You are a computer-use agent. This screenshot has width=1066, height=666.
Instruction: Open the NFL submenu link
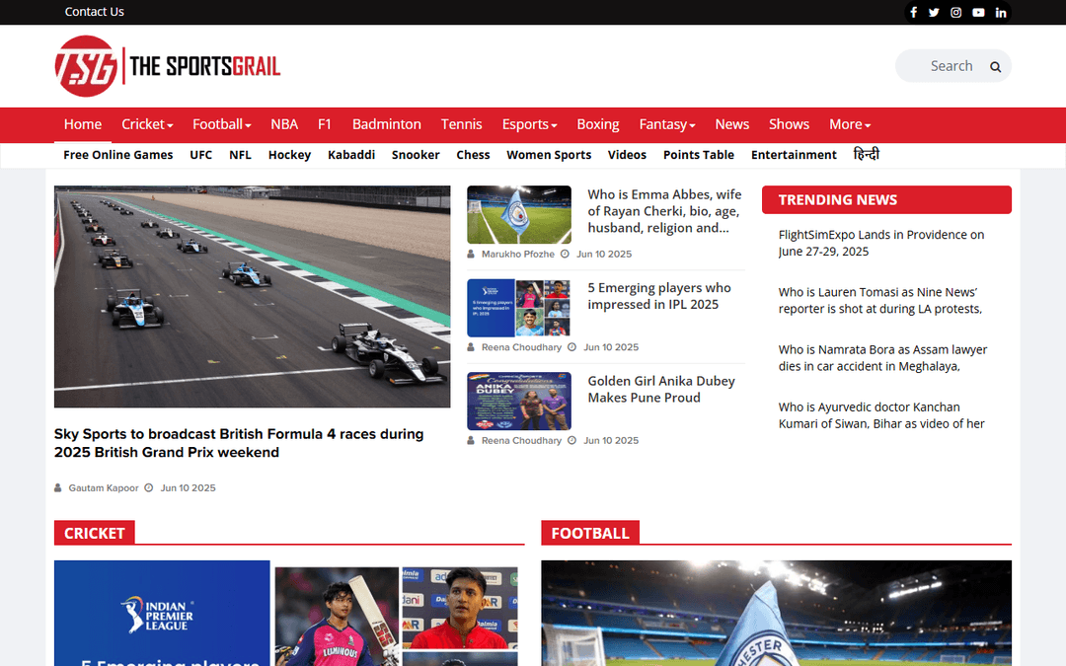[x=240, y=155]
